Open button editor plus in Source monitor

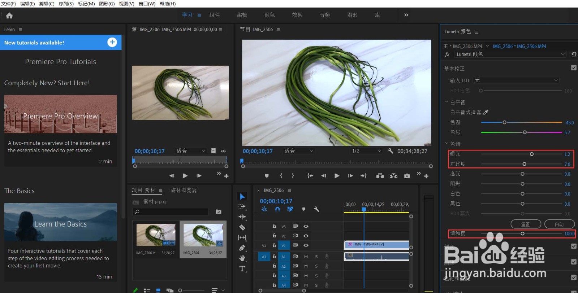[x=227, y=176]
